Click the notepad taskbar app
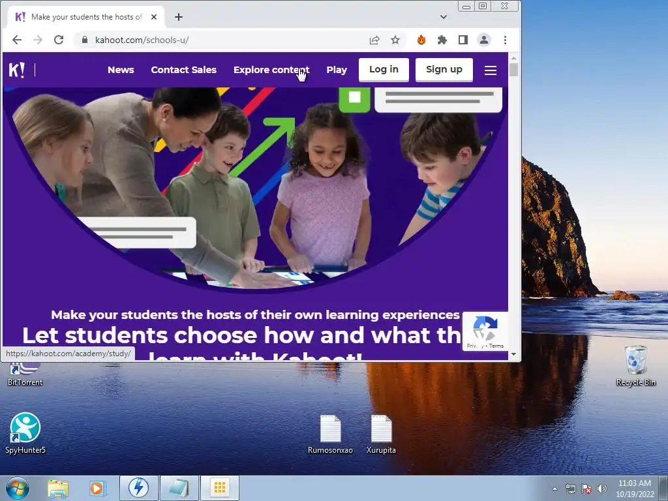Screen dimensions: 668x501 click(x=179, y=488)
